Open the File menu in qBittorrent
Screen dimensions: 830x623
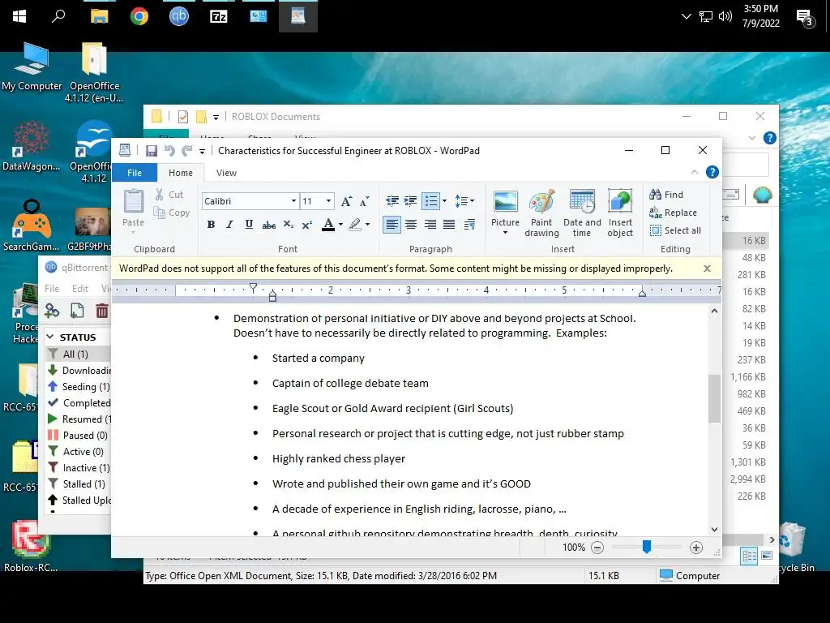52,289
